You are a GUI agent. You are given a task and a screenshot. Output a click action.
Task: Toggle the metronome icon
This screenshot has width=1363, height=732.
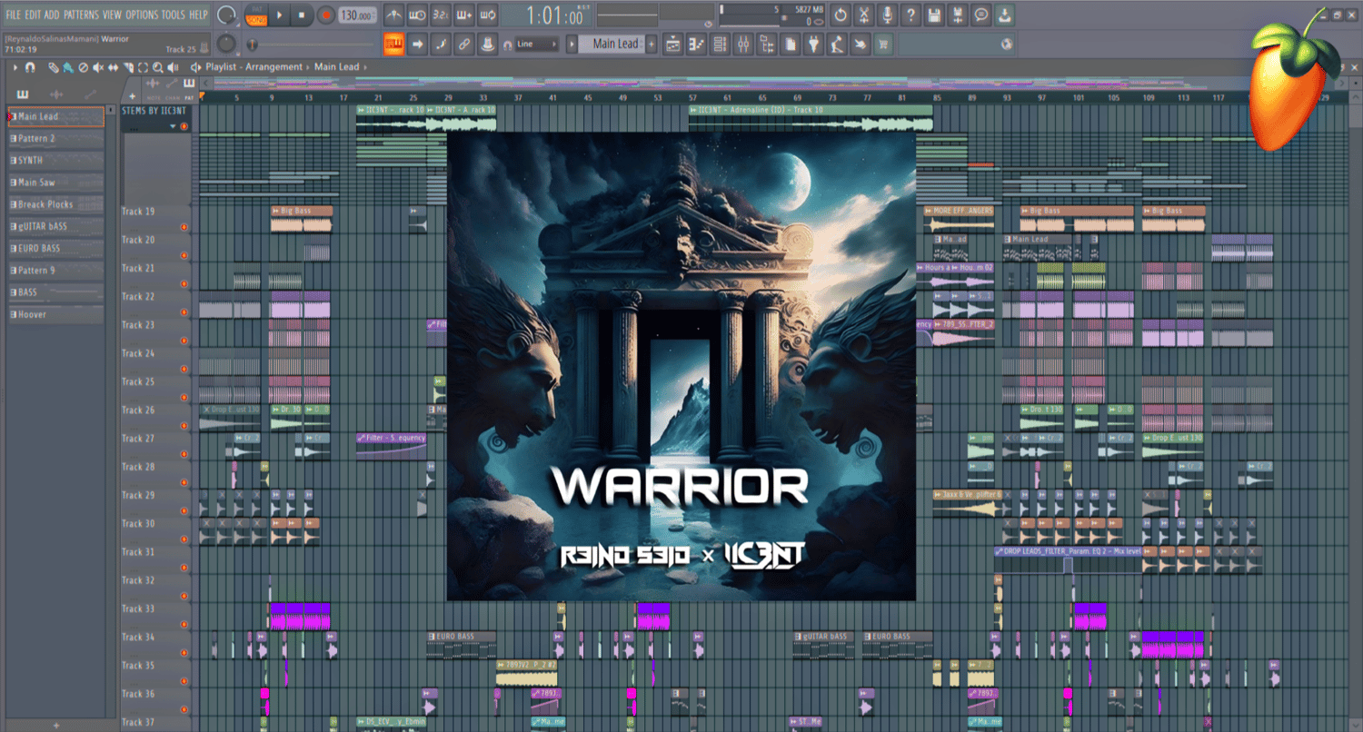click(x=393, y=15)
